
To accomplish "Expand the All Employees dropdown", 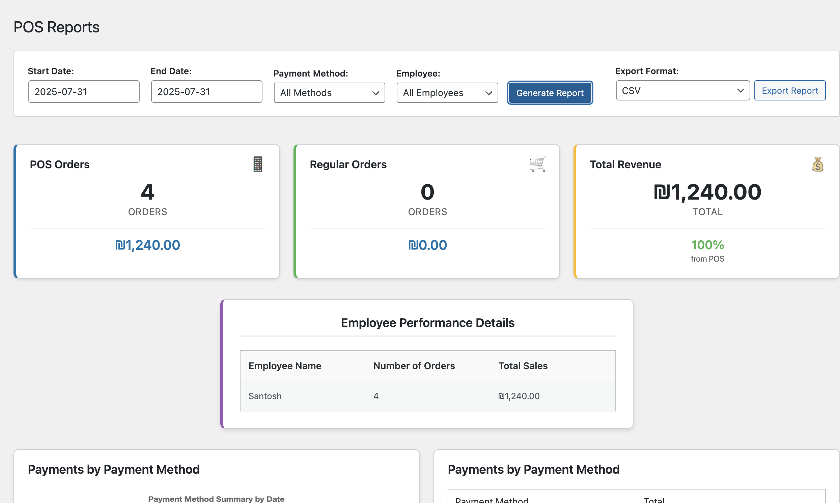I will pos(447,93).
